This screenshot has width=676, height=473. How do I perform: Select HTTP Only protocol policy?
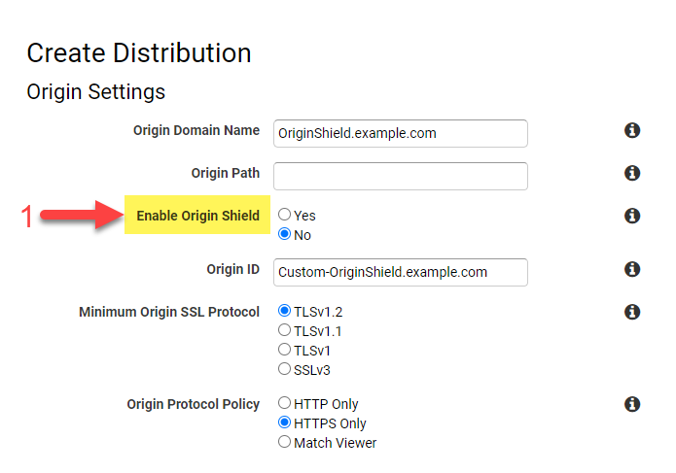(285, 404)
